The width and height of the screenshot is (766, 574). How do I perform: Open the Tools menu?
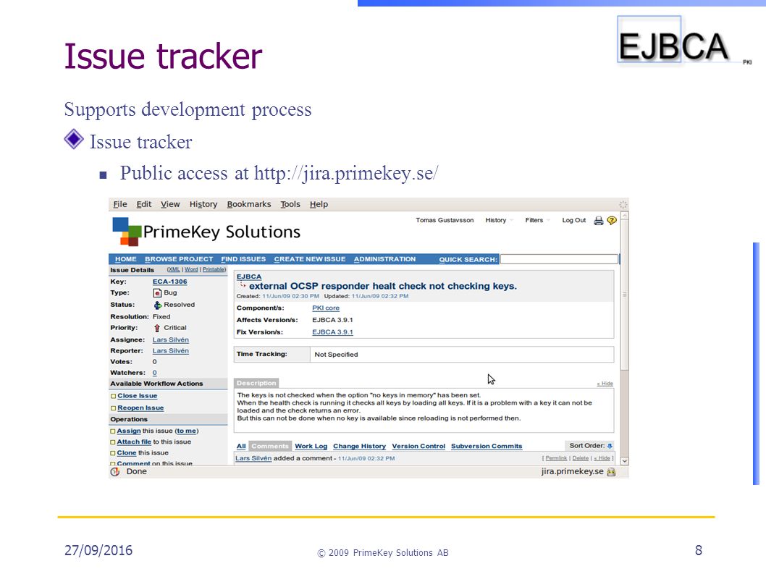pyautogui.click(x=290, y=204)
